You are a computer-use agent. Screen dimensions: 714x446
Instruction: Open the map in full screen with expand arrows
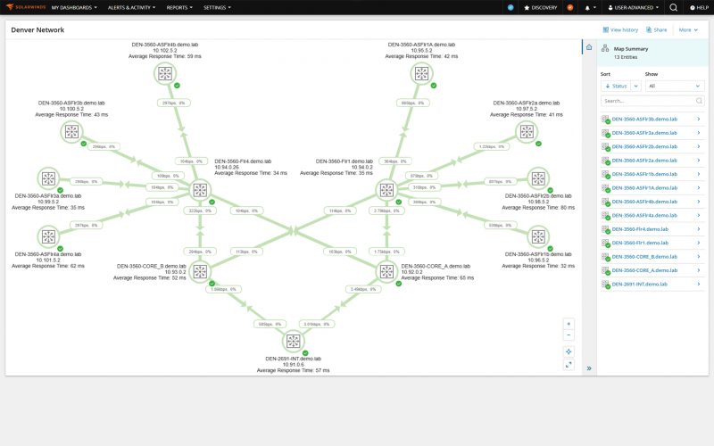pyautogui.click(x=569, y=365)
